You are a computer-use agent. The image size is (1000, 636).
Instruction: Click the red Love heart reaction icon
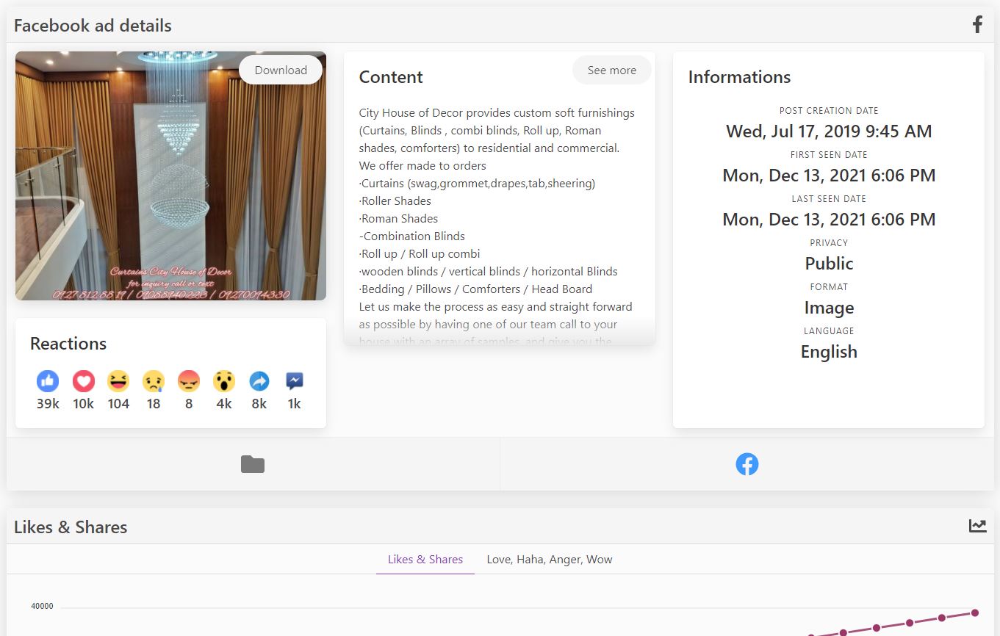click(83, 381)
